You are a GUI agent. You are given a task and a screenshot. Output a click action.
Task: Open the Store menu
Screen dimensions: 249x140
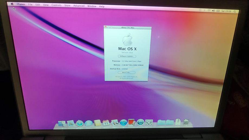coord(67,5)
